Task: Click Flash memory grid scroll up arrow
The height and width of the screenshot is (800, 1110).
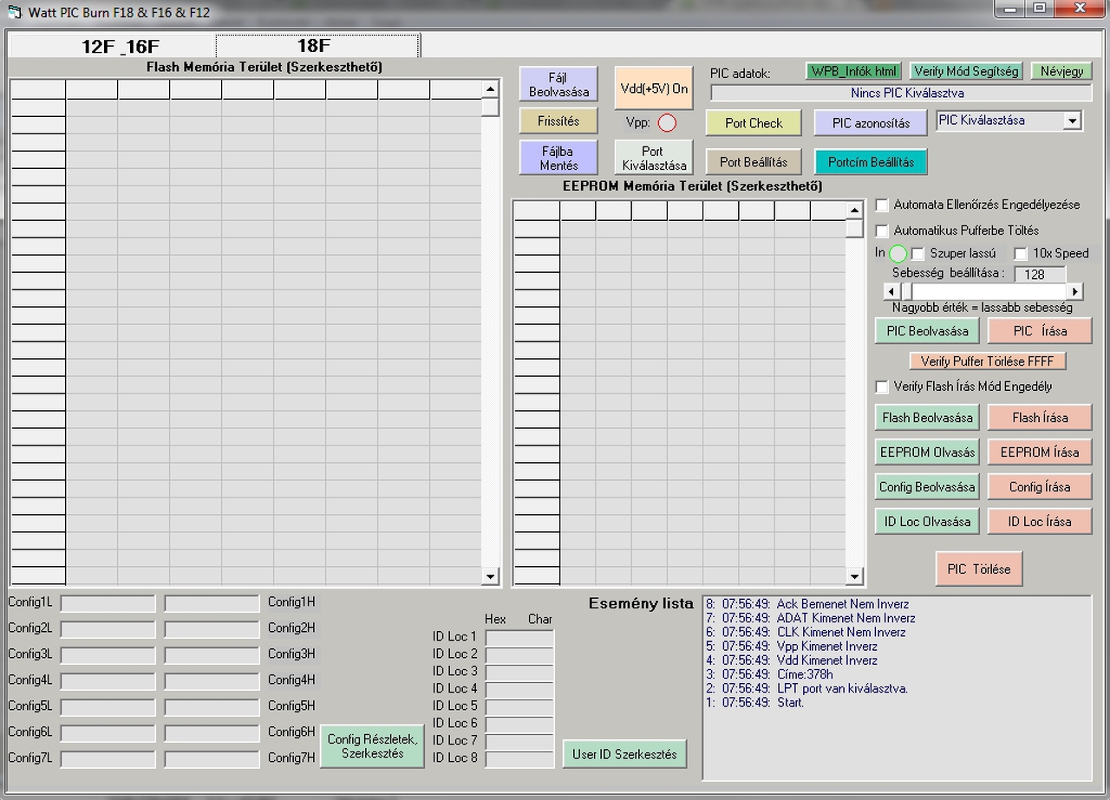Action: 490,88
